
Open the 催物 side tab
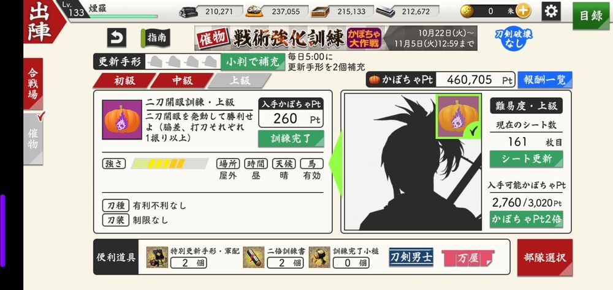(33, 139)
